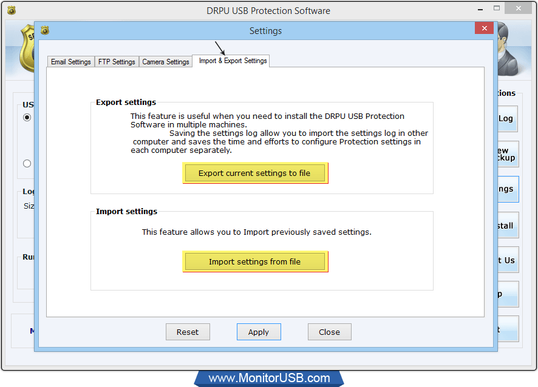Screen dimensions: 538x387
Task: Click the Log button in main window
Action: 508,119
